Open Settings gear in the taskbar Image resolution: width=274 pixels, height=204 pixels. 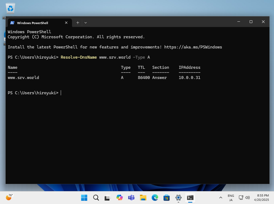pyautogui.click(x=178, y=198)
